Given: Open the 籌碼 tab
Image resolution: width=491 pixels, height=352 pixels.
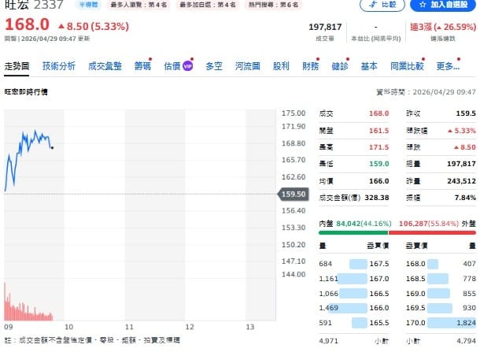Looking at the screenshot, I should (142, 66).
